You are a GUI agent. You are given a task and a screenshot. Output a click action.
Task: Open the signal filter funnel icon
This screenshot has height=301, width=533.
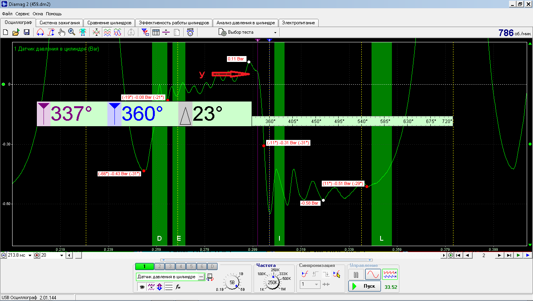[145, 32]
